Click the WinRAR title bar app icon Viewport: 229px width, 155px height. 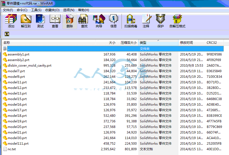(x=3, y=3)
